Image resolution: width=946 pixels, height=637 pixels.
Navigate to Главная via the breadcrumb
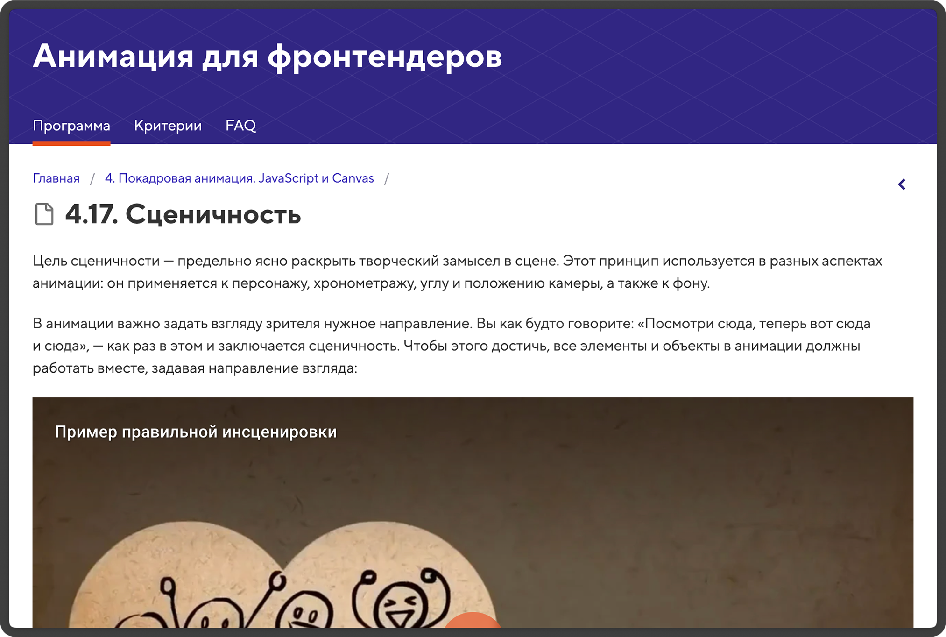point(56,178)
